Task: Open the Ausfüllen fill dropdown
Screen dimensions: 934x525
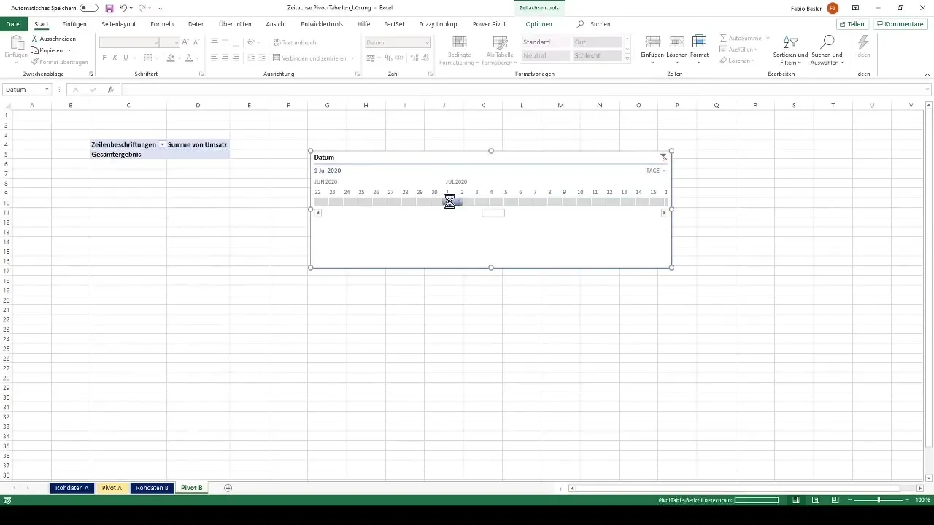Action: 739,50
